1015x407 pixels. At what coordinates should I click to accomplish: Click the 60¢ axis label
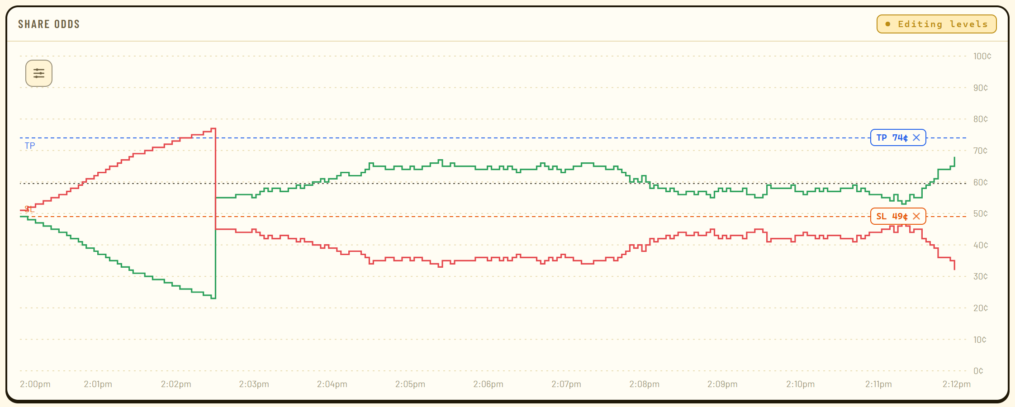click(x=981, y=182)
